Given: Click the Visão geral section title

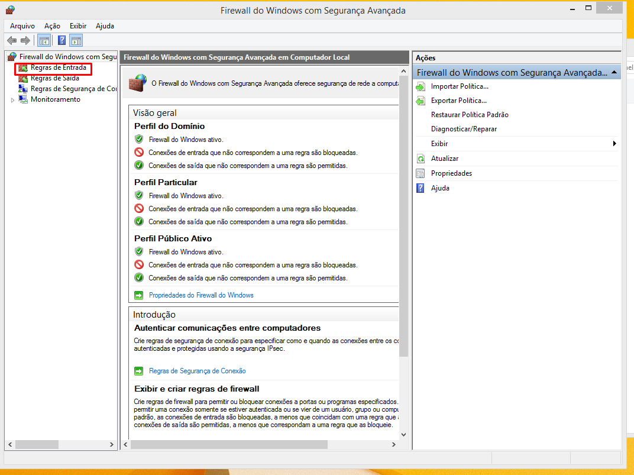Looking at the screenshot, I should point(155,113).
